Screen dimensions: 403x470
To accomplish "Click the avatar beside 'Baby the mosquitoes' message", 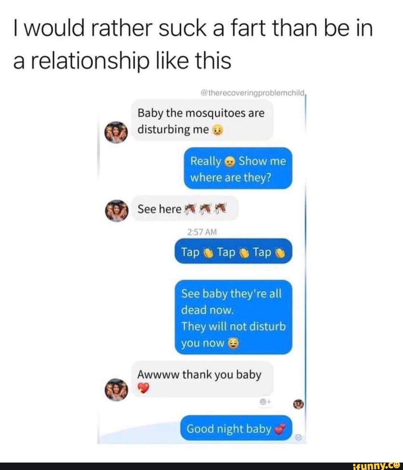I will [x=118, y=132].
